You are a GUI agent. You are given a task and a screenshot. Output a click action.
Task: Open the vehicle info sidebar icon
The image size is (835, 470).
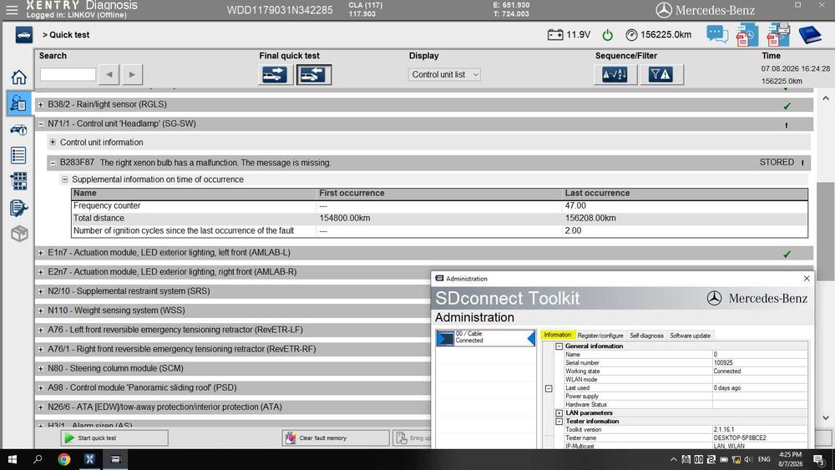pyautogui.click(x=18, y=129)
